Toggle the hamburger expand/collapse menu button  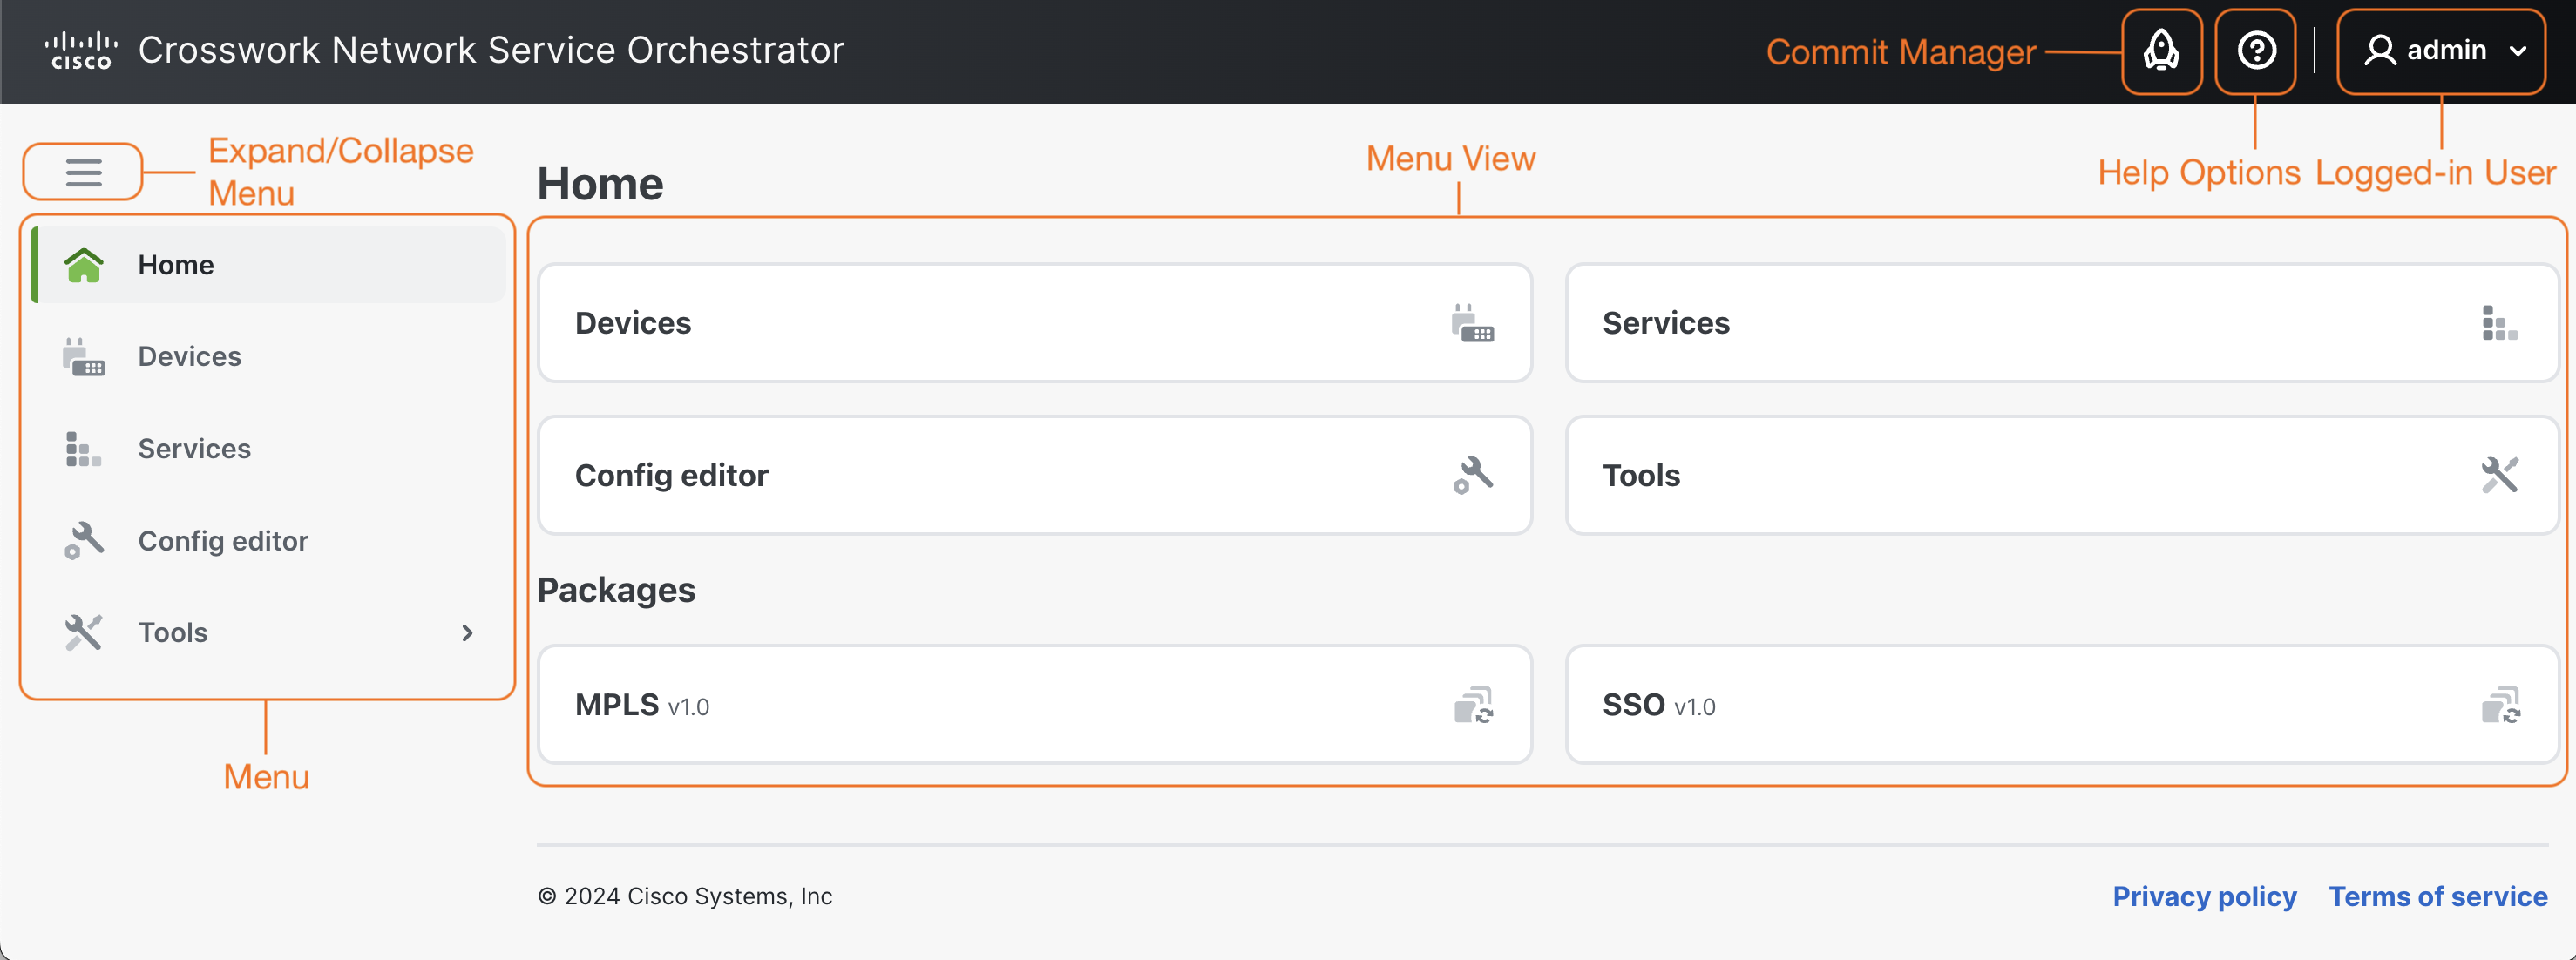click(84, 172)
